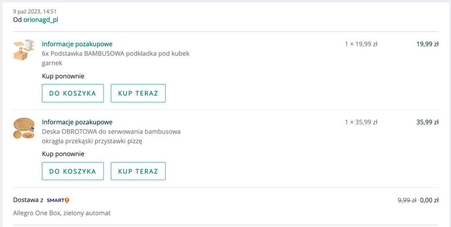The height and width of the screenshot is (227, 451).
Task: Open Informacje pozakupowe for serving board
Action: 77,122
